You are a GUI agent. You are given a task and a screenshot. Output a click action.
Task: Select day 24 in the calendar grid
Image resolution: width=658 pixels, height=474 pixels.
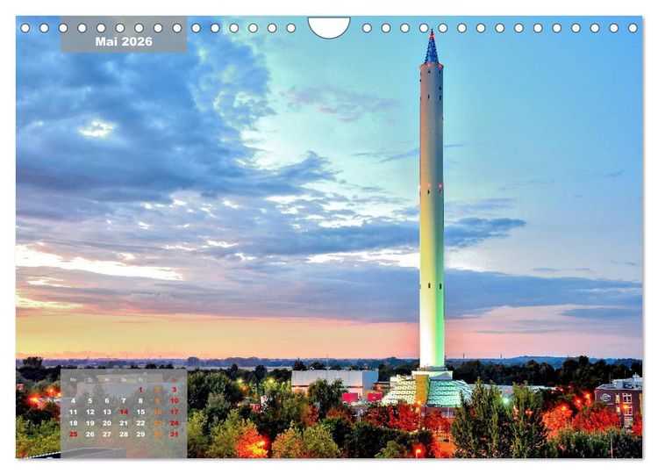coord(175,423)
